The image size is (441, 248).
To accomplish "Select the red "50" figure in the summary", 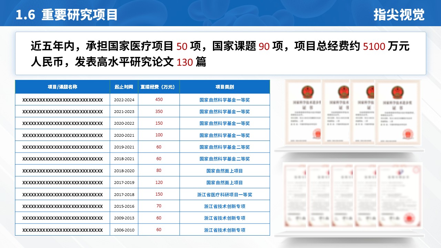I will (x=182, y=46).
